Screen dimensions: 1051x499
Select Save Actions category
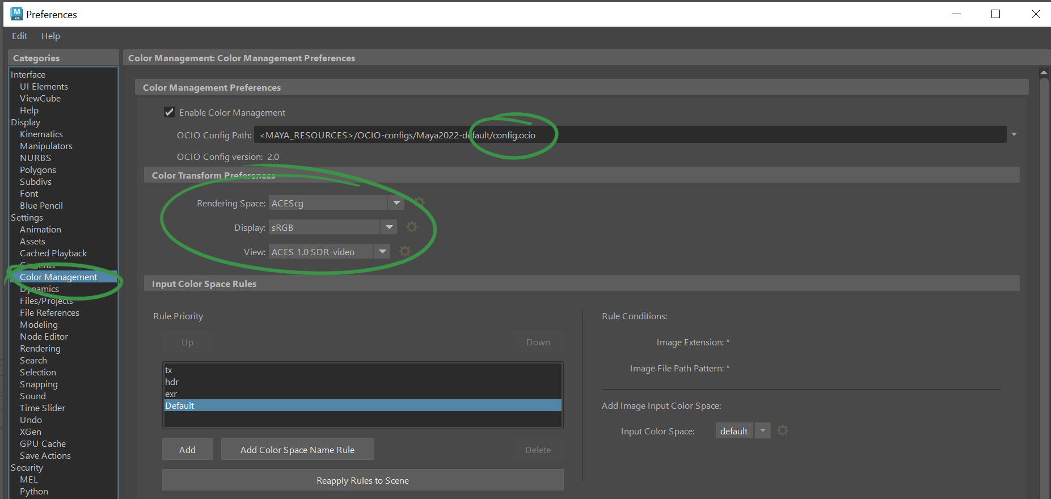(x=45, y=455)
